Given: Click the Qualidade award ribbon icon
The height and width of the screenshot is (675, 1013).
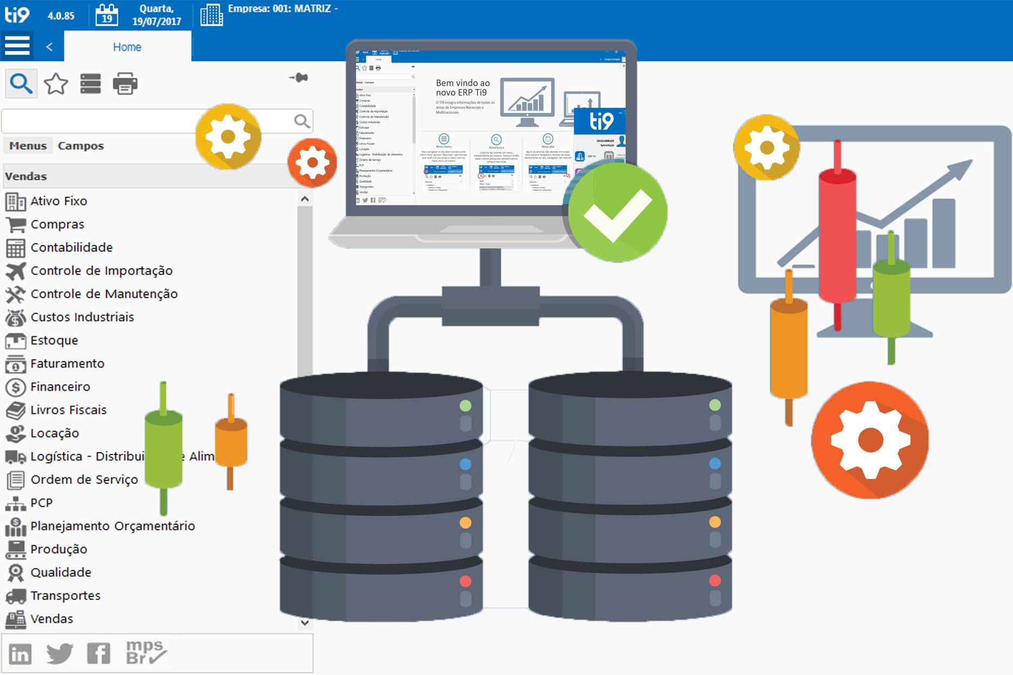Looking at the screenshot, I should [x=15, y=573].
